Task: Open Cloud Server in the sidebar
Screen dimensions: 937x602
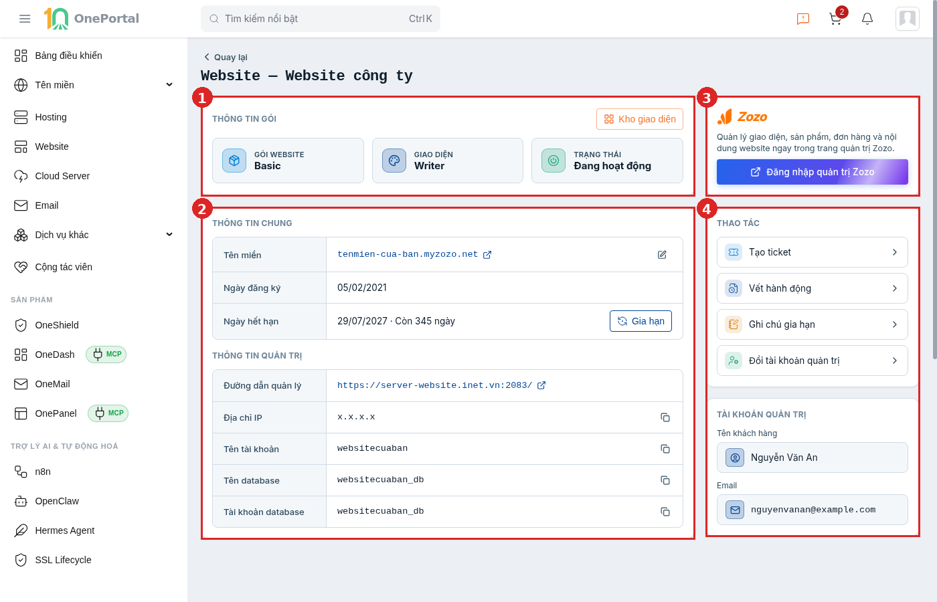Action: coord(94,176)
